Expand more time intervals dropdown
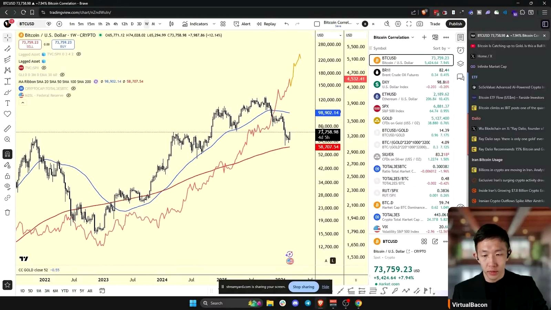The height and width of the screenshot is (310, 551). tap(160, 24)
